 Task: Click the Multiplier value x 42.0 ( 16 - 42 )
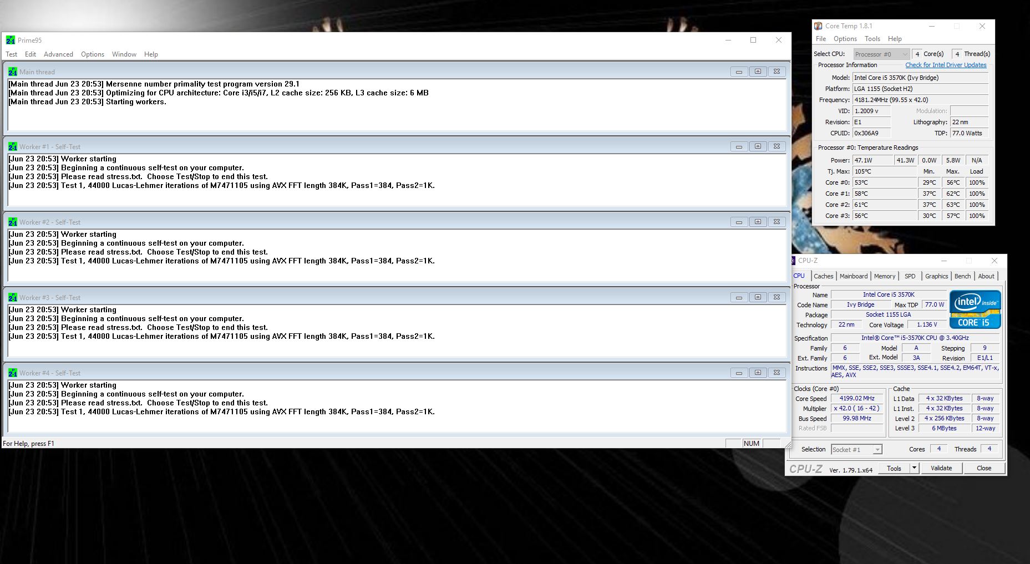(857, 408)
